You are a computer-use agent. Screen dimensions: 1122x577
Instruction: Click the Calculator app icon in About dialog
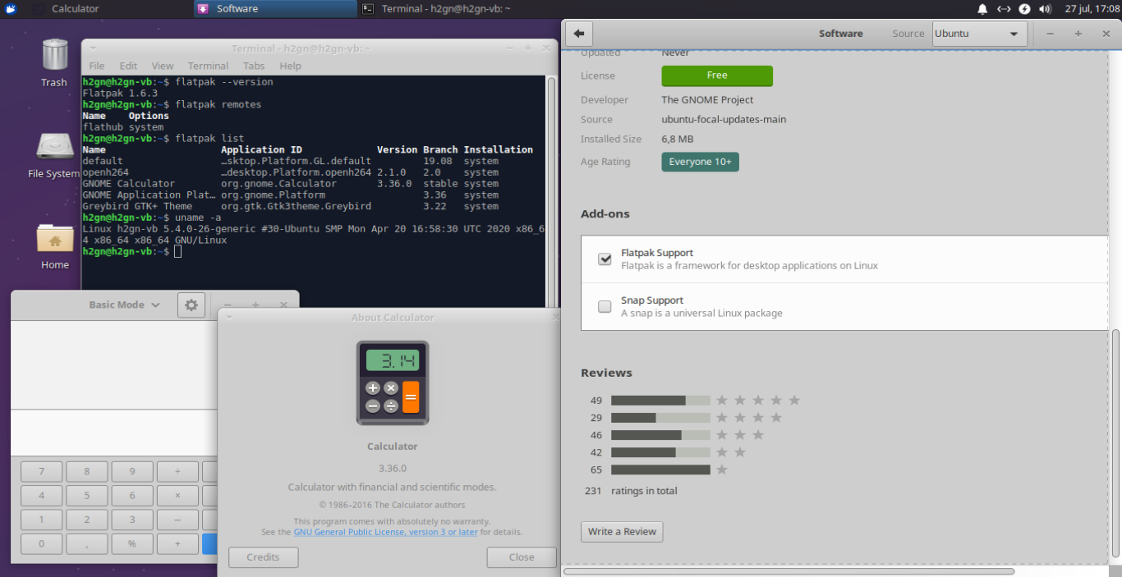coord(392,383)
